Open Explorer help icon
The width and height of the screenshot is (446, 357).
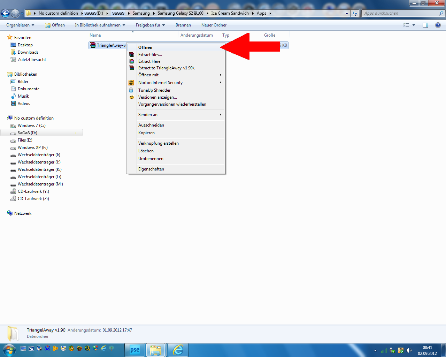(438, 25)
